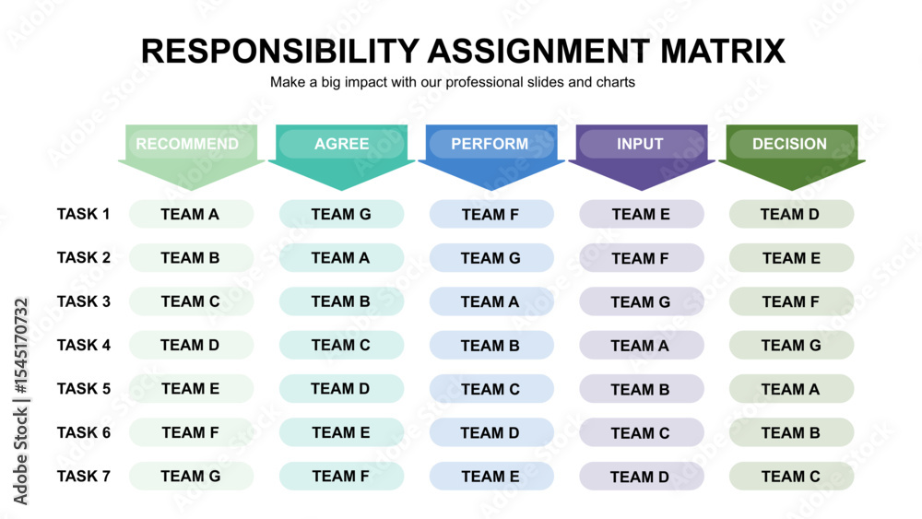Select TEAM G pill in Task 1 Agree
Image resolution: width=922 pixels, height=519 pixels.
point(342,214)
